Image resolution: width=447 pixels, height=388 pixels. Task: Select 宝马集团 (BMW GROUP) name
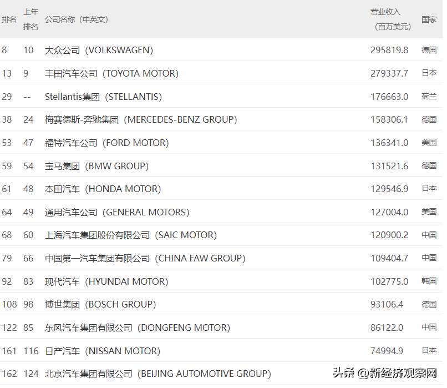(97, 166)
